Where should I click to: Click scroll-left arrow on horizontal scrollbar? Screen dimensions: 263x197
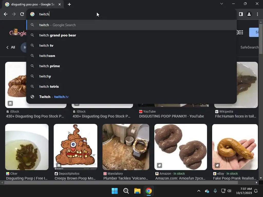coord(2,182)
